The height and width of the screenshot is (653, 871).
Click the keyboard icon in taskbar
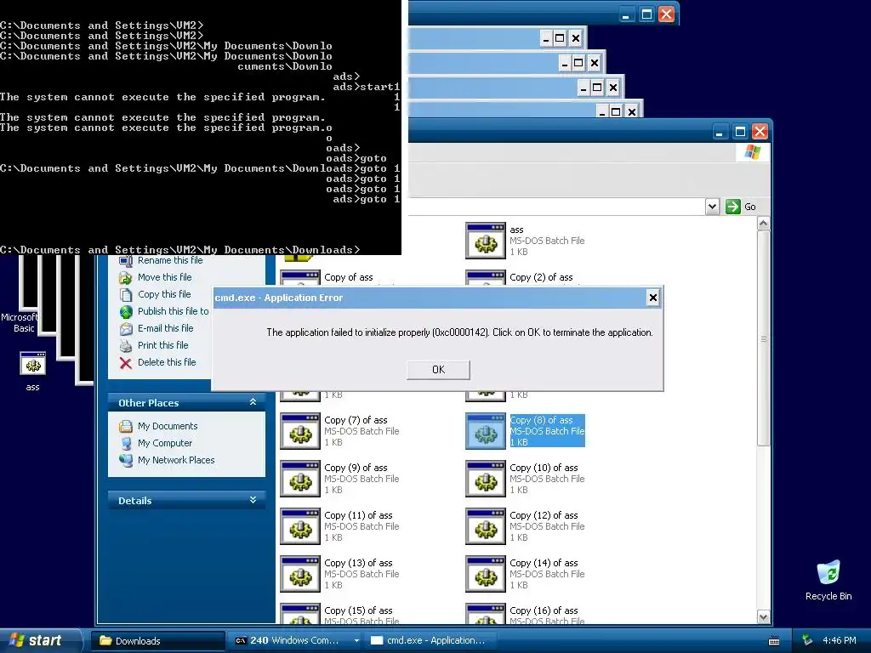(774, 641)
